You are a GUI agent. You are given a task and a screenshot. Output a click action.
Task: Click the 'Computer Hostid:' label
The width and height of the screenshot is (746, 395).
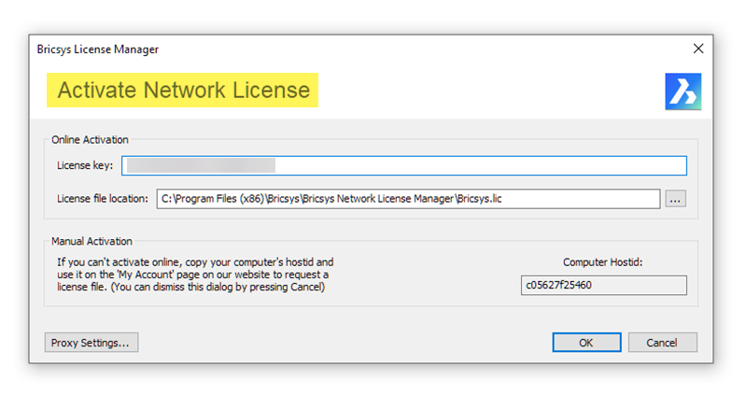point(603,262)
